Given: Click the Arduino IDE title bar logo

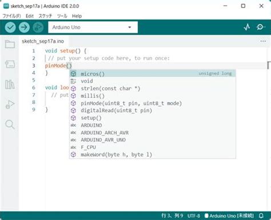Looking at the screenshot, I should [6, 6].
